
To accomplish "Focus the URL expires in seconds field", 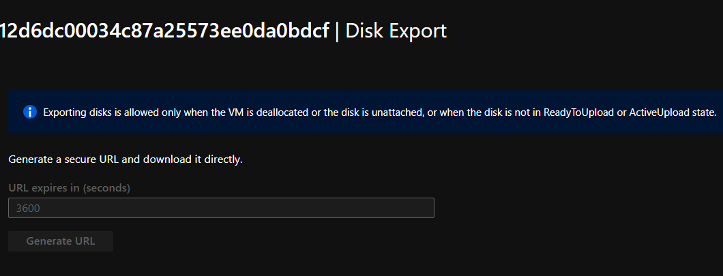I will (x=221, y=208).
